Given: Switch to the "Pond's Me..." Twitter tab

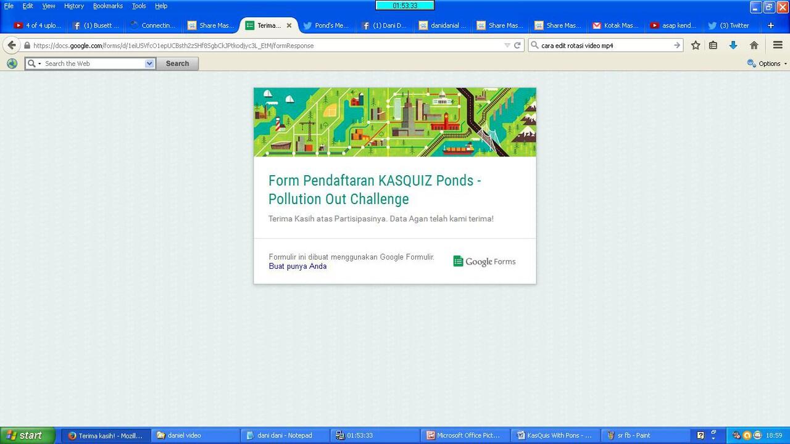Looking at the screenshot, I should pos(327,25).
